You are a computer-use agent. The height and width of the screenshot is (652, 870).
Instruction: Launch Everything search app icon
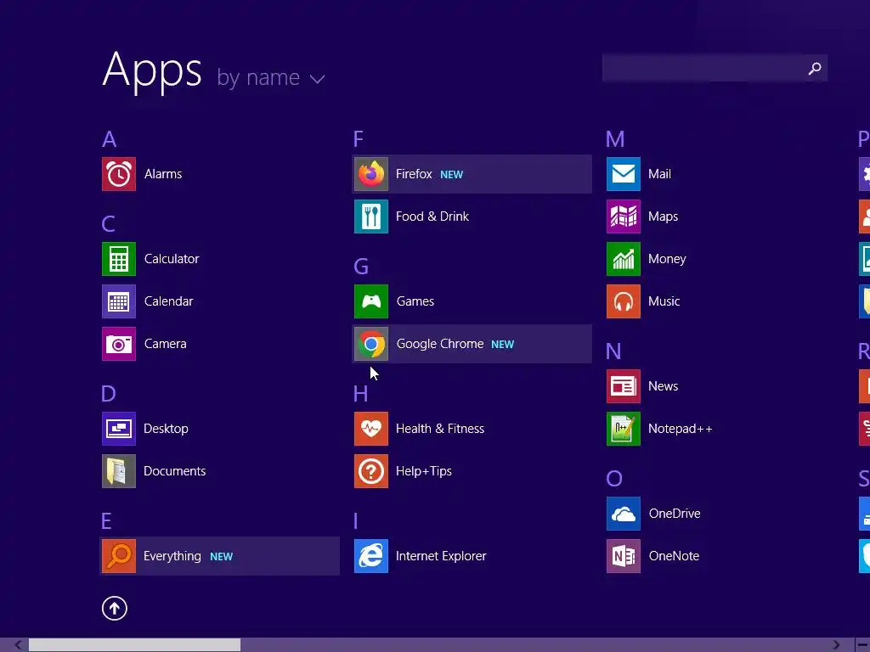[x=119, y=556]
